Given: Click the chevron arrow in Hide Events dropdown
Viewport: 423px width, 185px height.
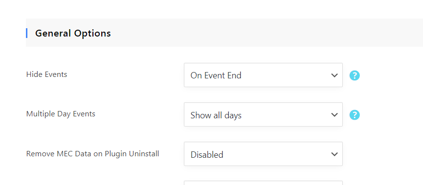Looking at the screenshot, I should [334, 75].
